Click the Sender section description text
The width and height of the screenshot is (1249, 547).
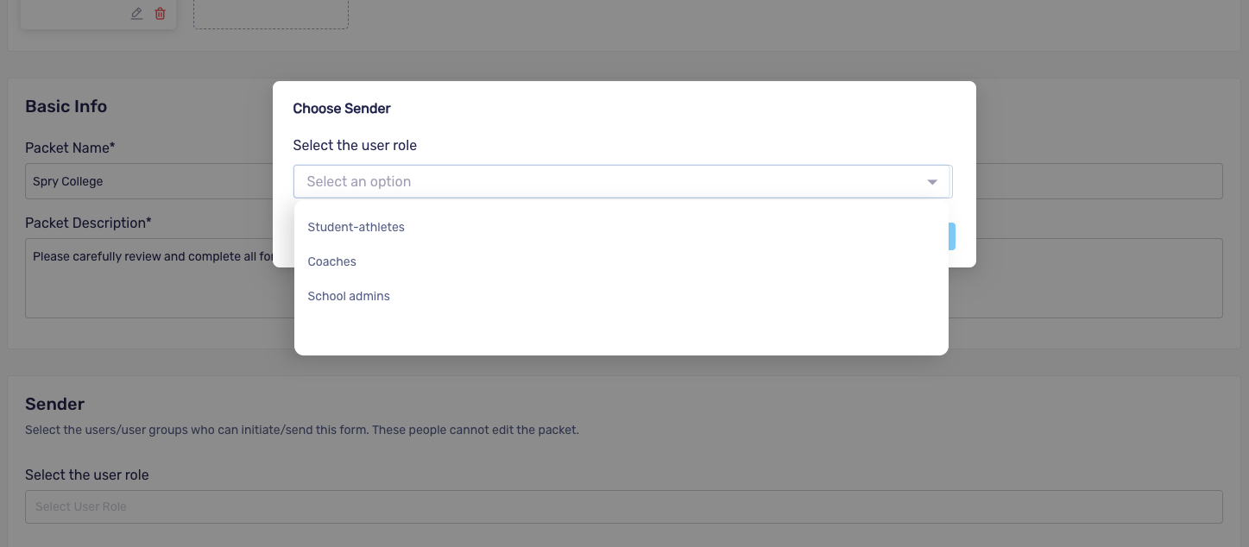302,430
